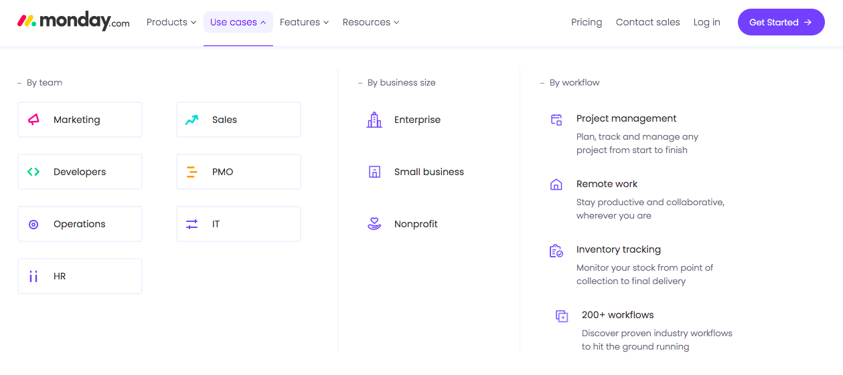Click the Inventory tracking clipboard icon
Screen dimensions: 843x375
(x=556, y=251)
